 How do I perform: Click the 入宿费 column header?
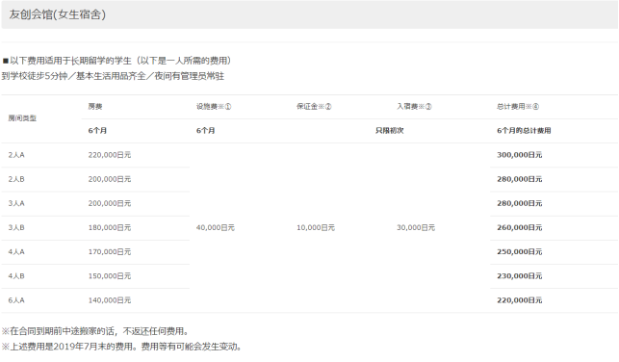pos(414,106)
